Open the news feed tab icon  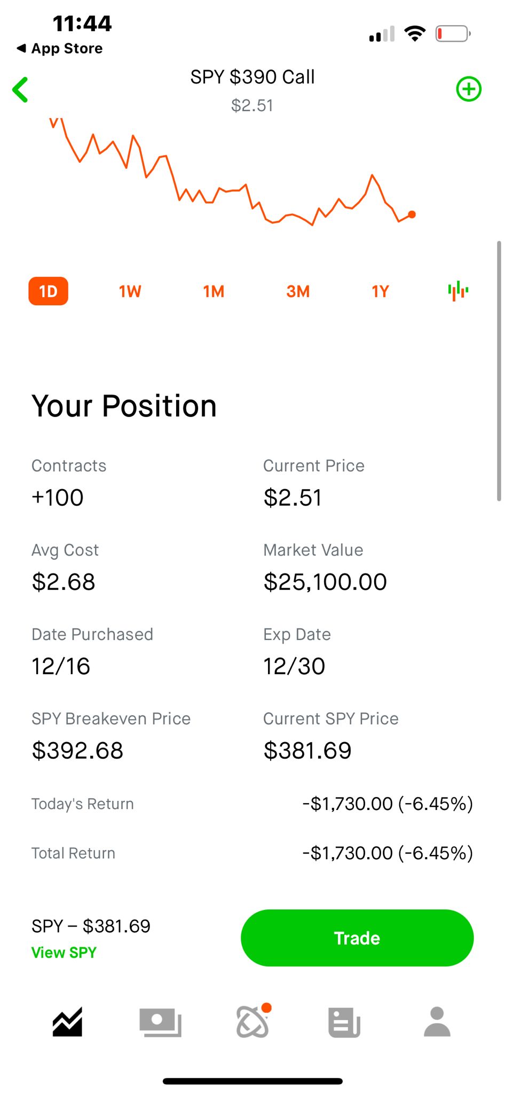[344, 1022]
